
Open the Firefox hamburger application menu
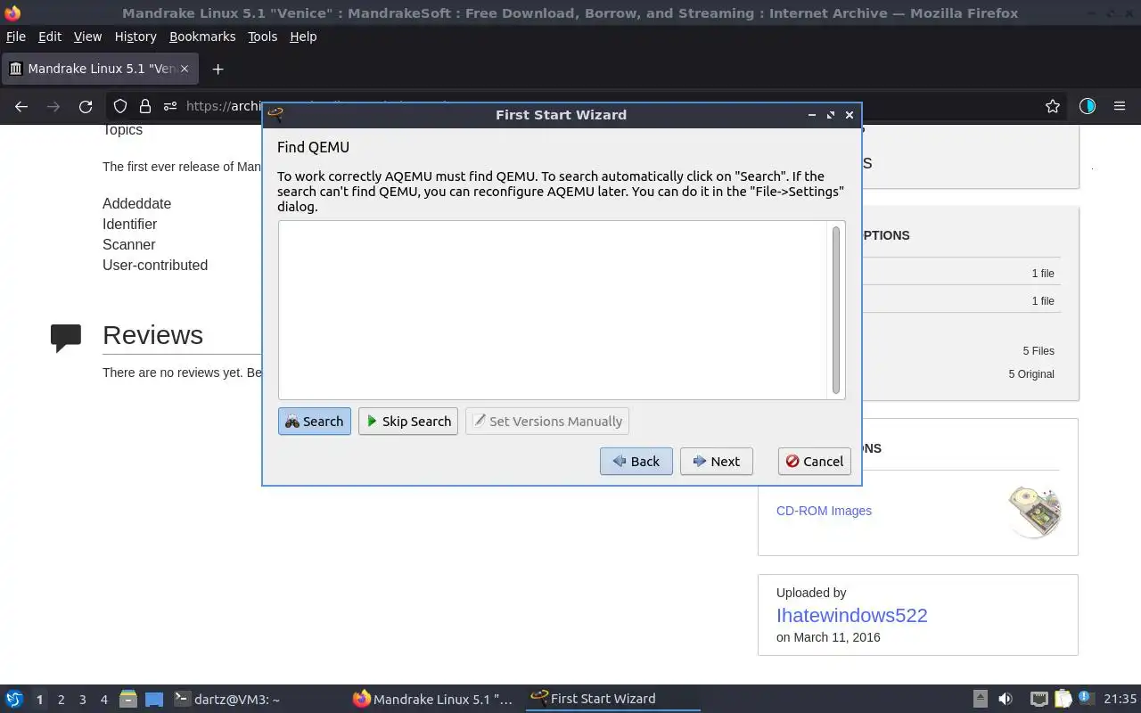[1120, 106]
